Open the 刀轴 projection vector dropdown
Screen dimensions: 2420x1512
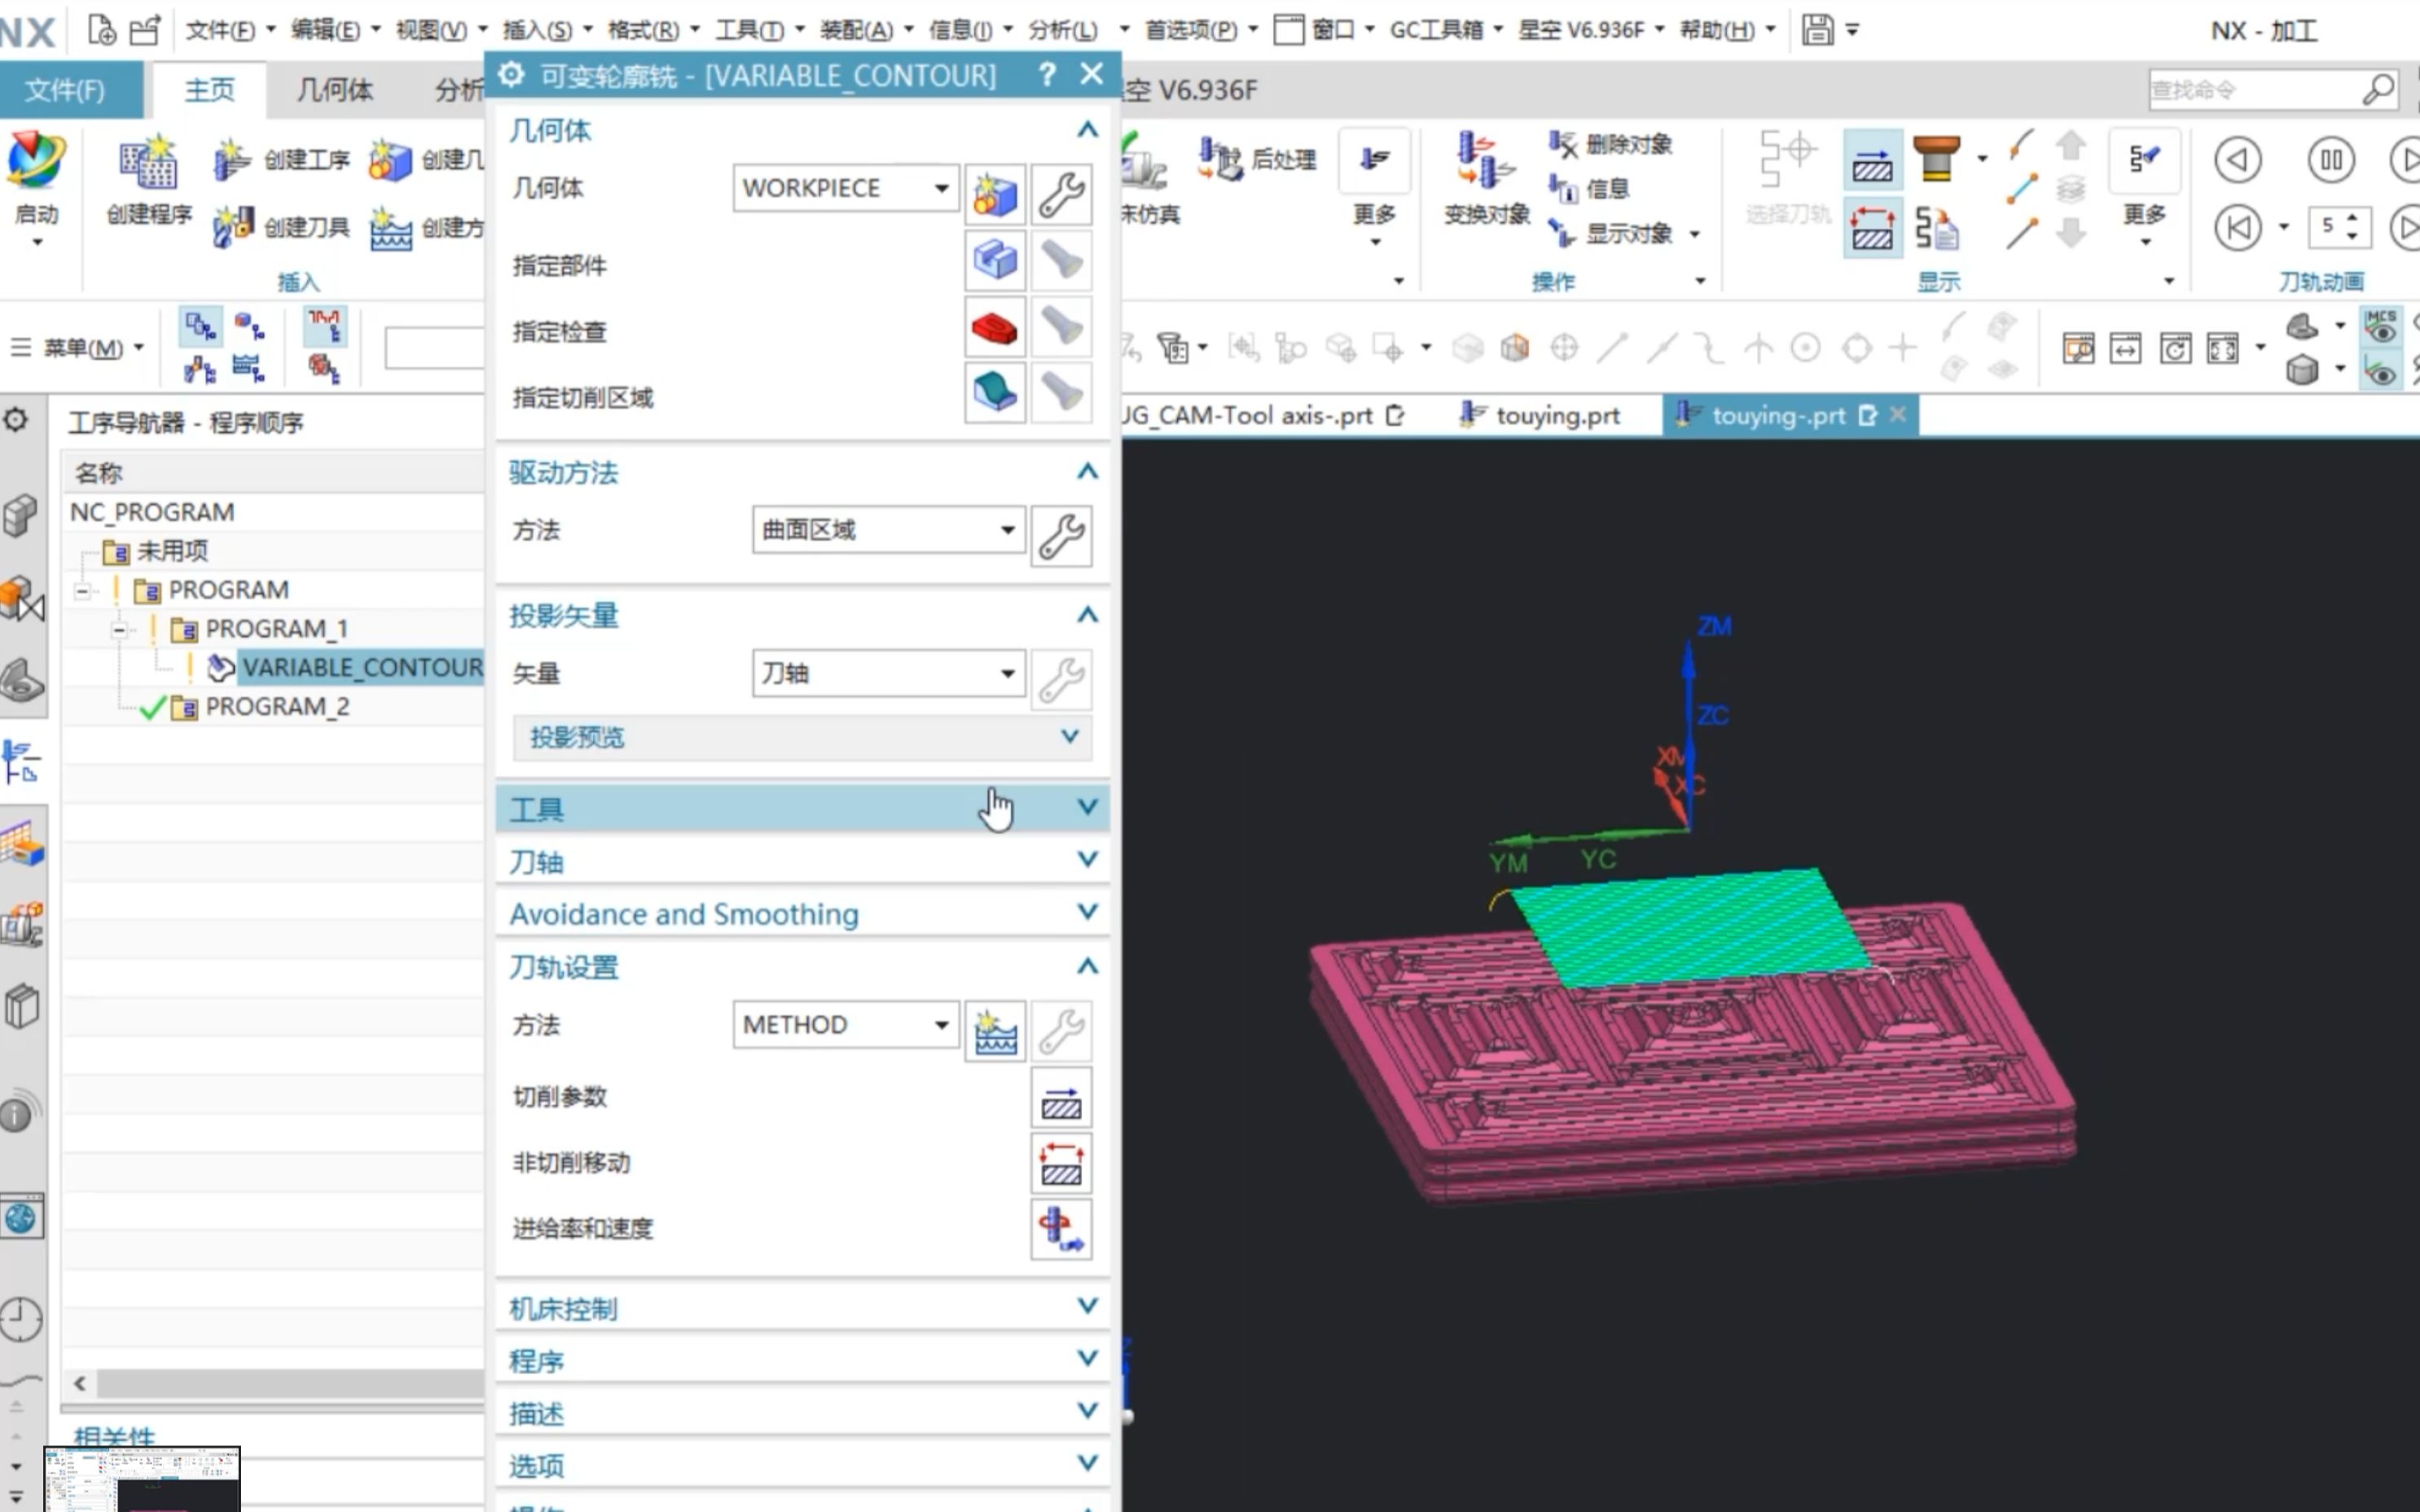tap(1007, 673)
